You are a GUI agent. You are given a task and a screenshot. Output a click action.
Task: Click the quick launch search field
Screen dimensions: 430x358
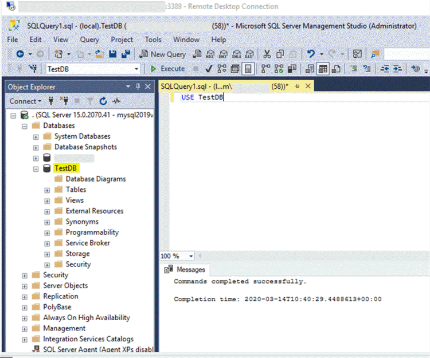[406, 54]
